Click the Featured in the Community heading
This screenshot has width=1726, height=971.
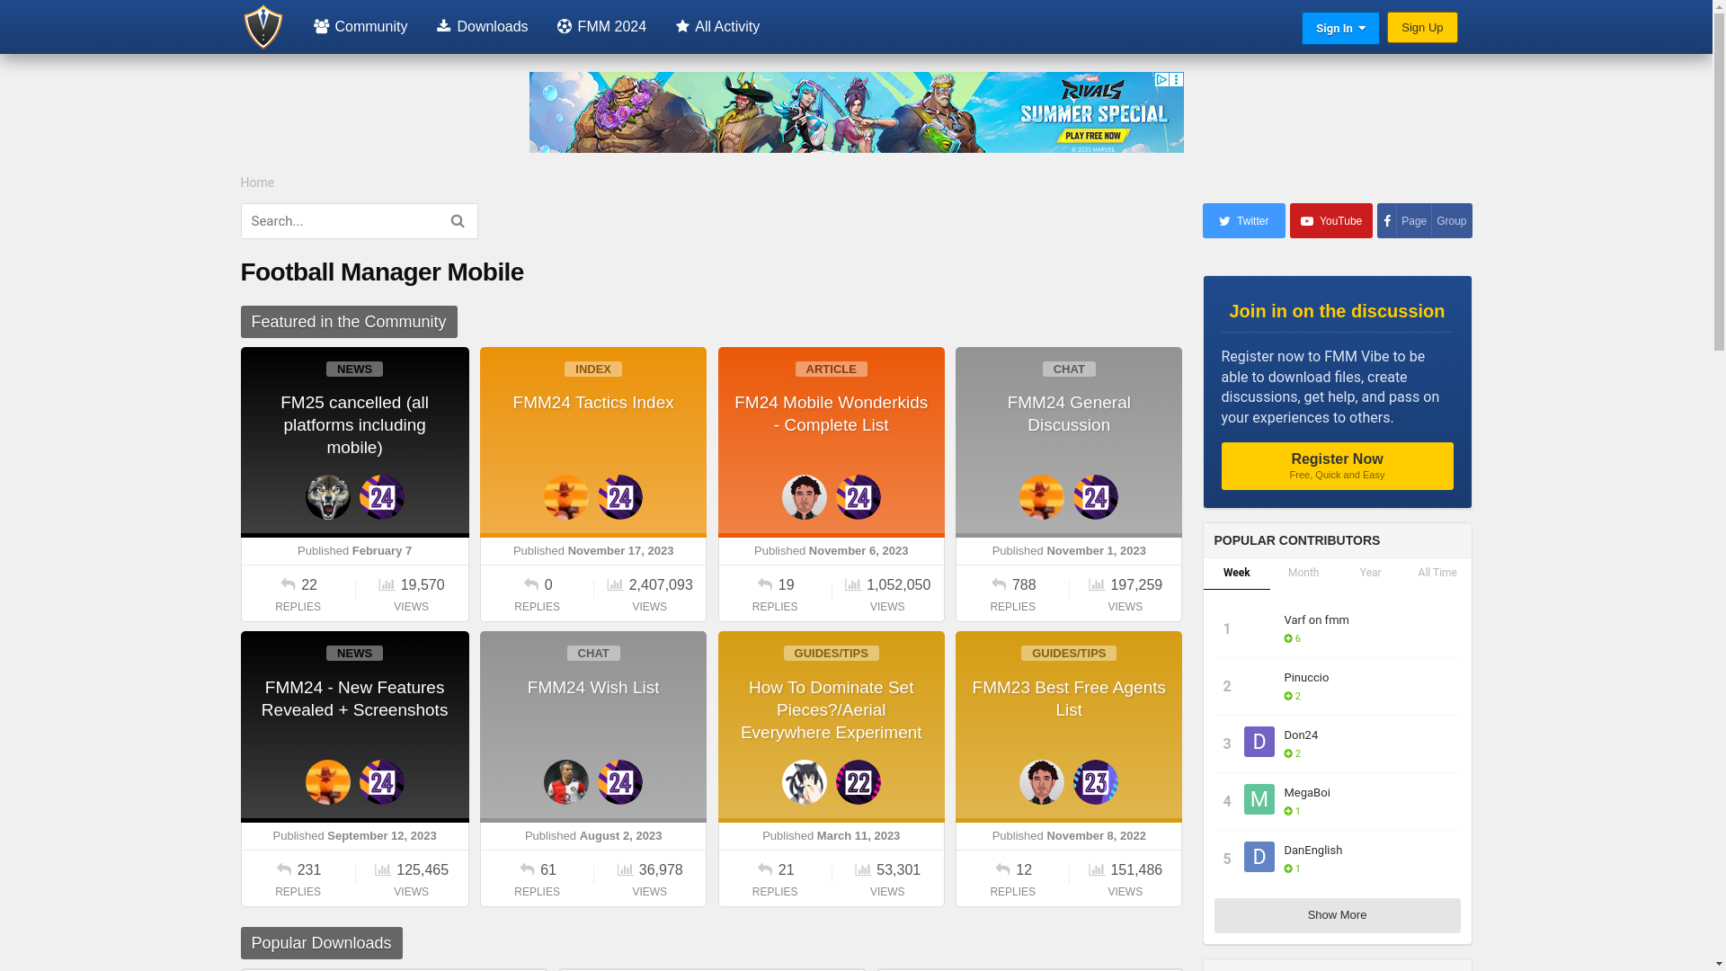click(349, 322)
